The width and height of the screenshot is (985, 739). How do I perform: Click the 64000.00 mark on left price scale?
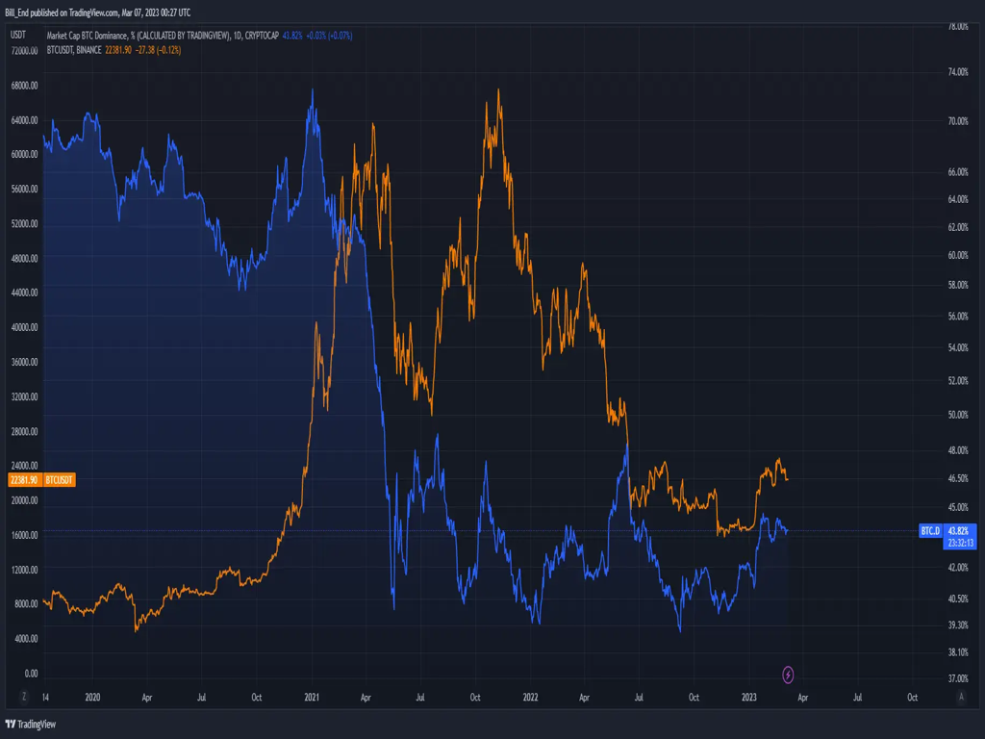[23, 120]
